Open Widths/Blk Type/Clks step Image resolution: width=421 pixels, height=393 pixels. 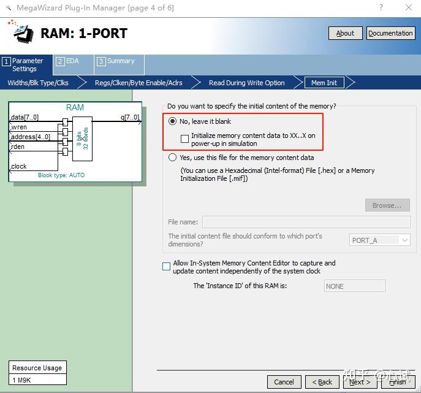point(38,83)
